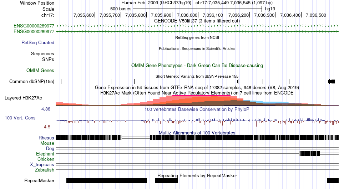Click the Sequences track label
The height and width of the screenshot is (189, 339).
[42, 53]
